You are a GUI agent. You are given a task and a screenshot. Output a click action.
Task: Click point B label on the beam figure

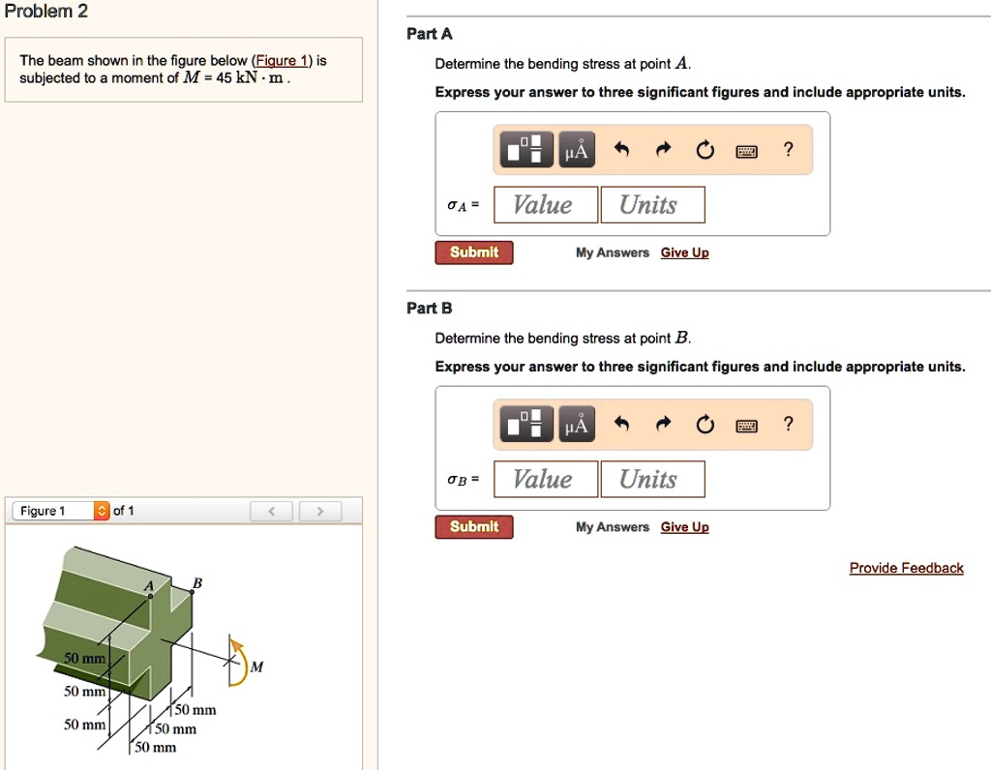197,582
